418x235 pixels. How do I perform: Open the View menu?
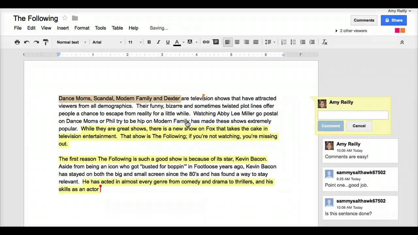pos(46,28)
